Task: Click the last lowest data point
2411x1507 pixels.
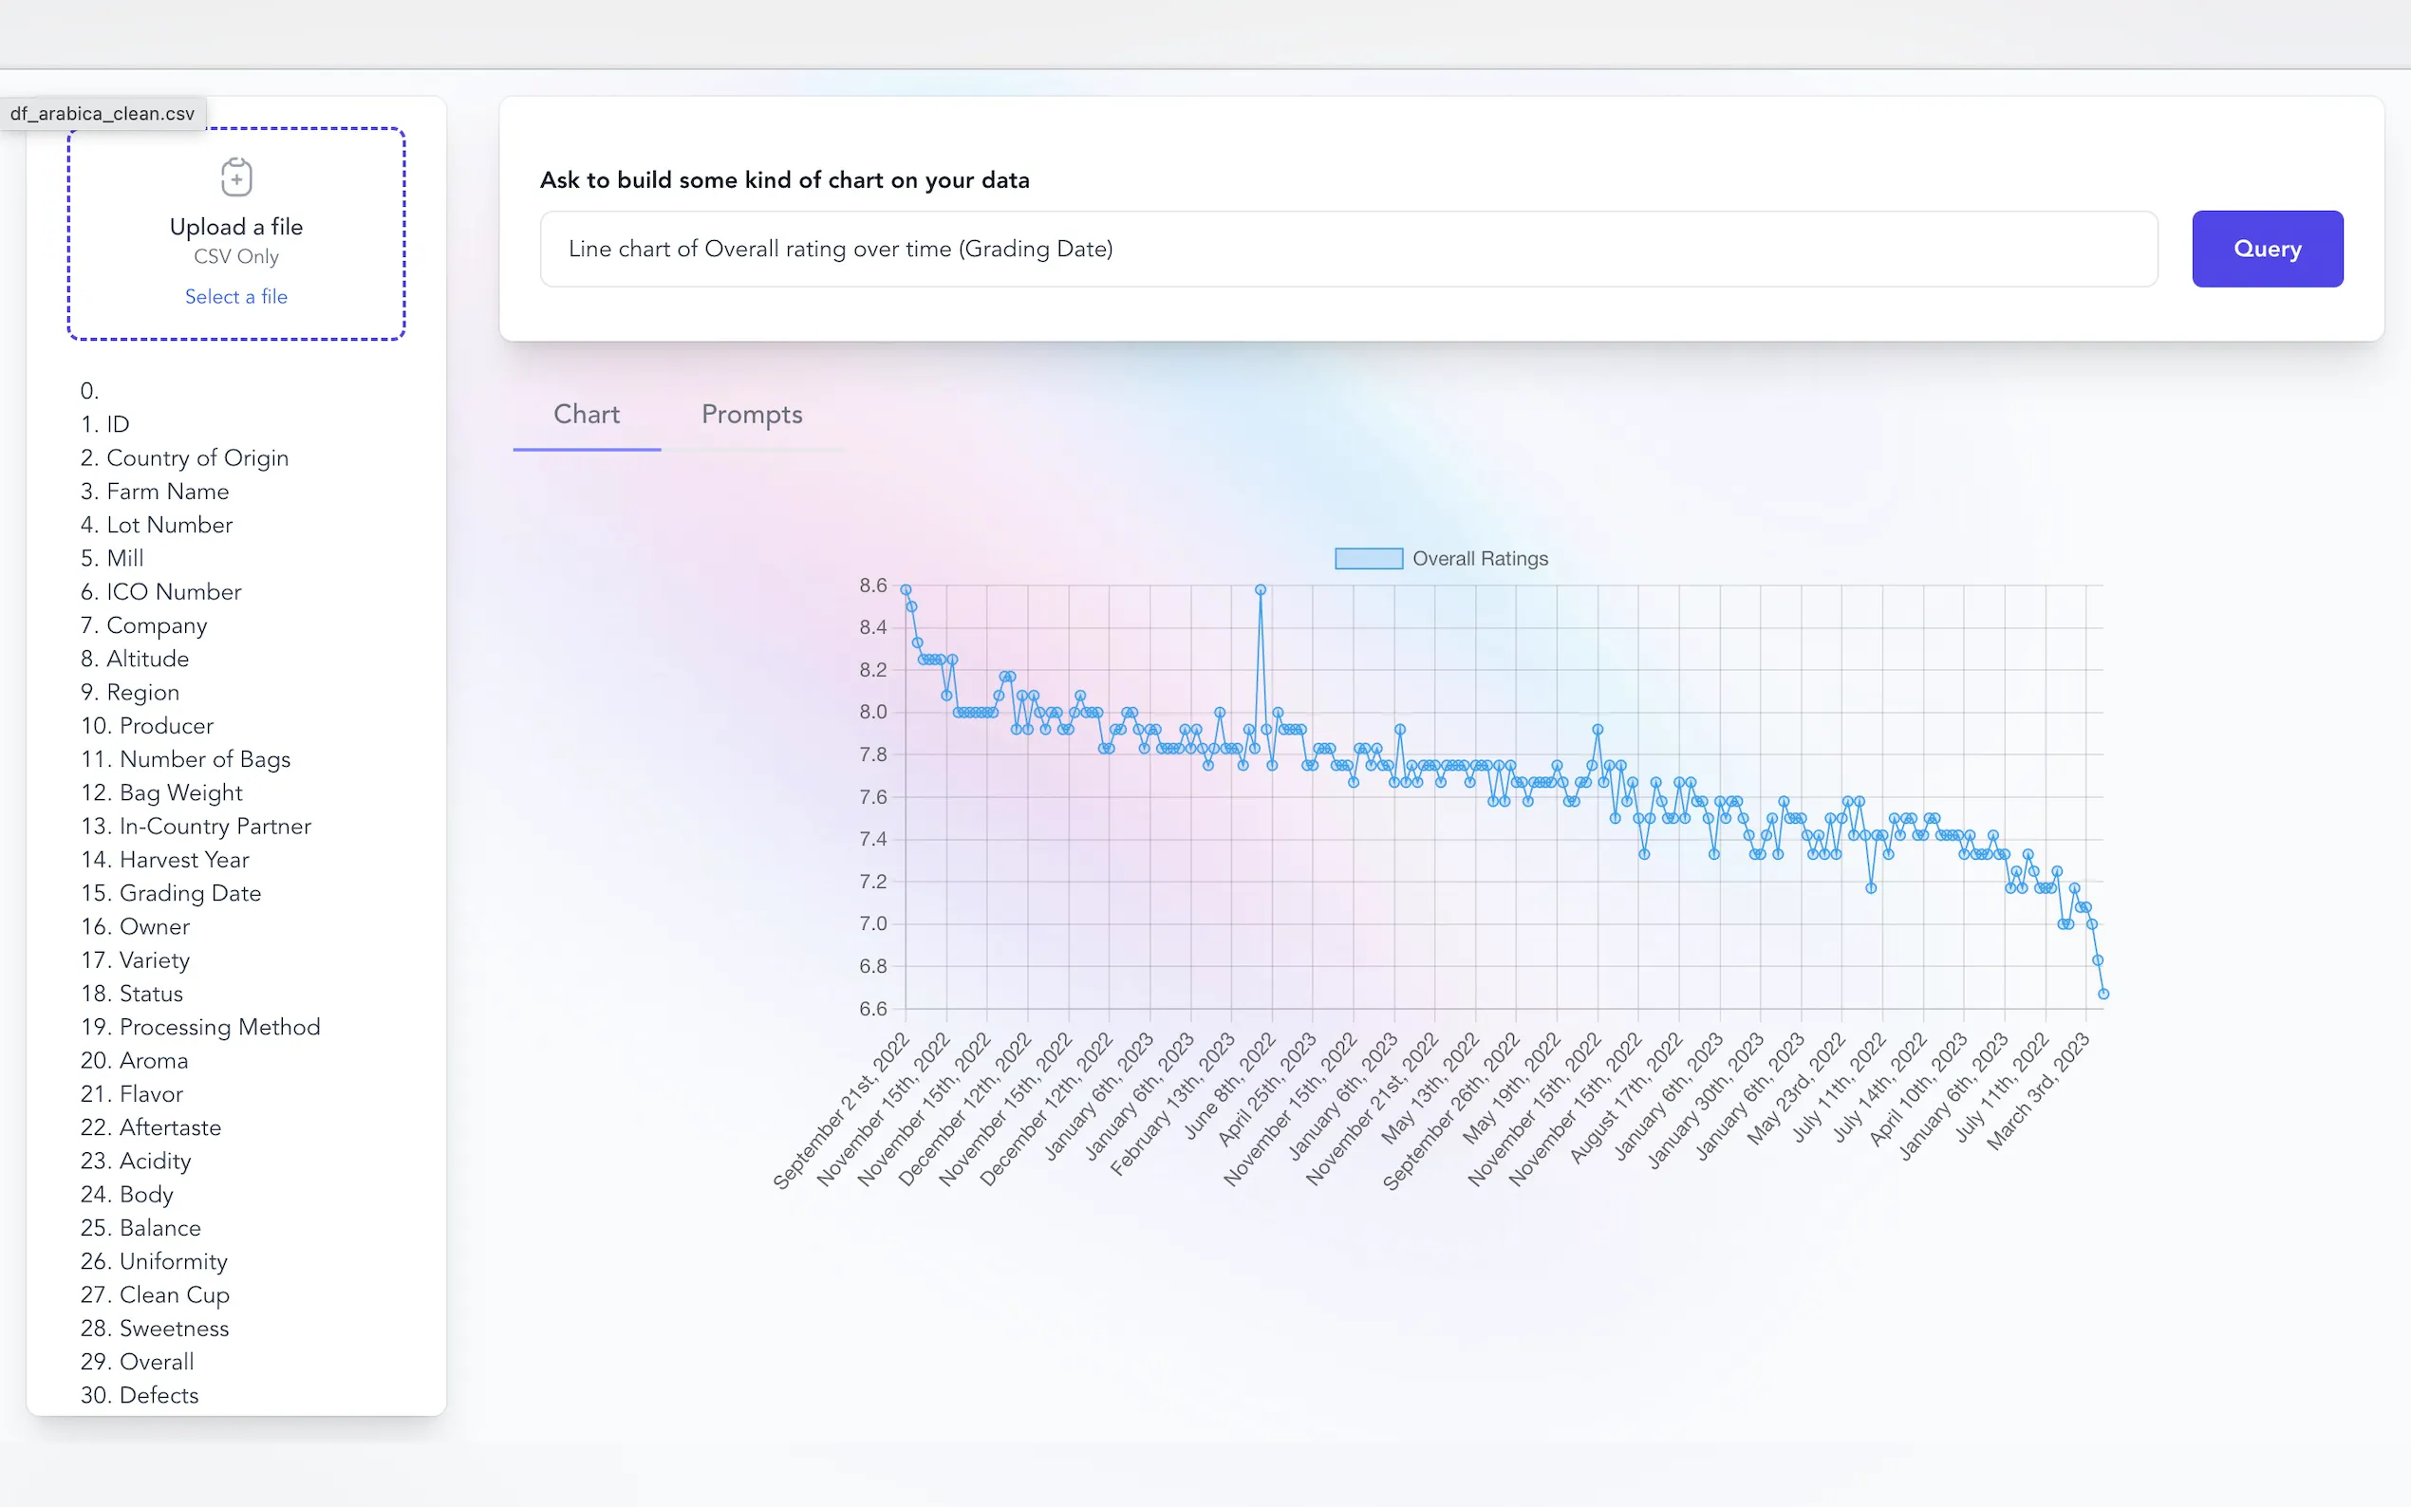Action: pos(2103,994)
